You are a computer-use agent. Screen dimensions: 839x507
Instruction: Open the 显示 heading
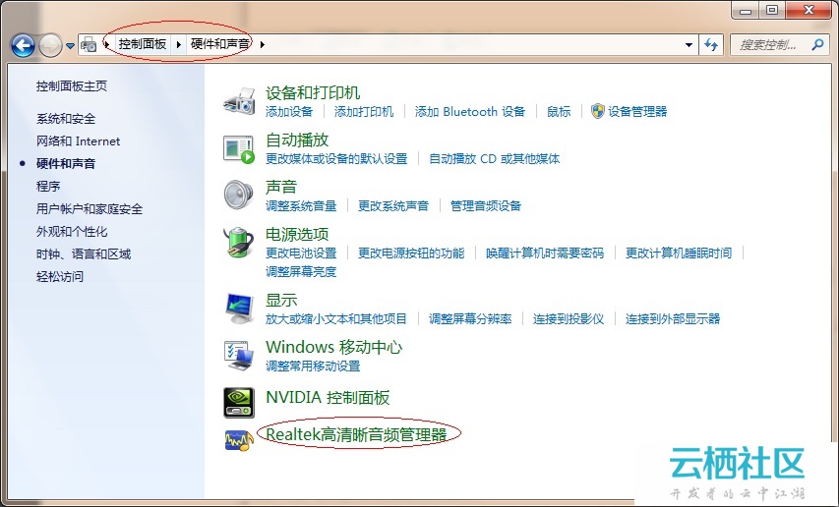coord(281,301)
